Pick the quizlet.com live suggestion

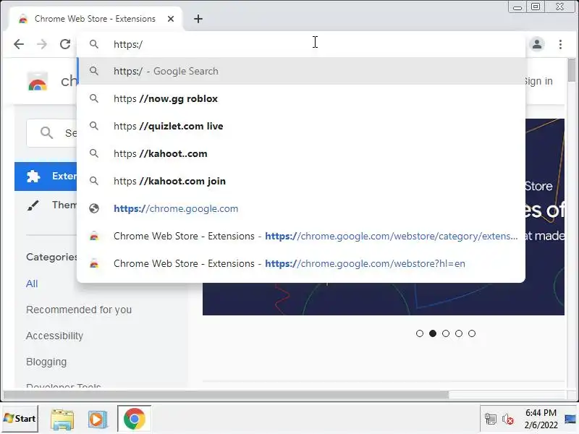(301, 126)
